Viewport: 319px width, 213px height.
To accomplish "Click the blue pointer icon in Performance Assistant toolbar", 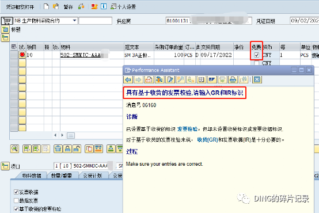I will [x=211, y=80].
